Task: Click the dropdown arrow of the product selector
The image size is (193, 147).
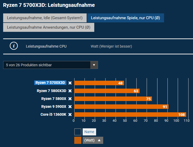Action: [x=94, y=65]
